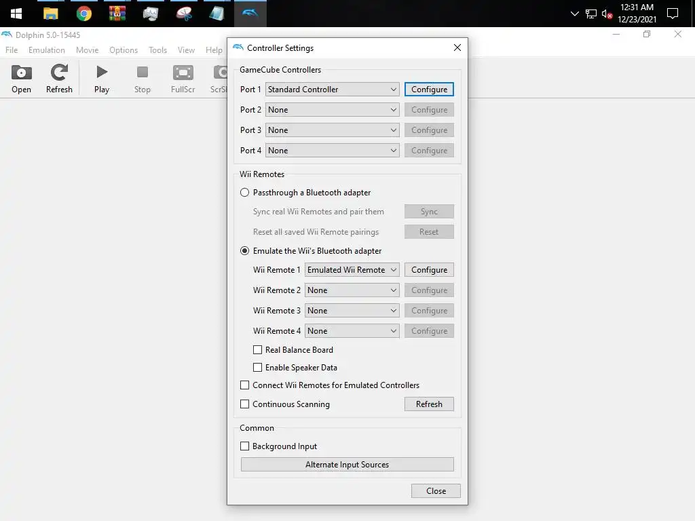Expand the Wii Remote 3 dropdown

(352, 311)
